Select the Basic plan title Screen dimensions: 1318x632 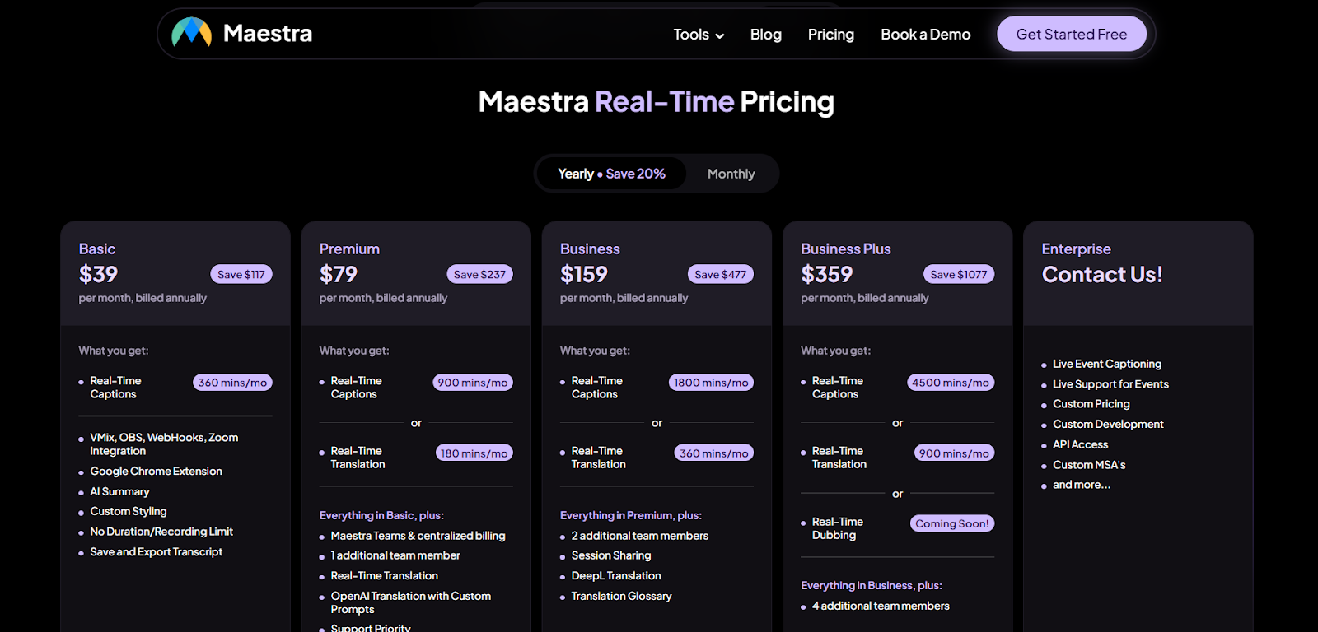click(97, 249)
